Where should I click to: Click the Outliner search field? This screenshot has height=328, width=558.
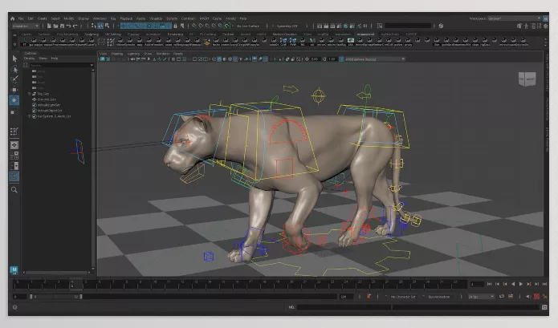(61, 66)
